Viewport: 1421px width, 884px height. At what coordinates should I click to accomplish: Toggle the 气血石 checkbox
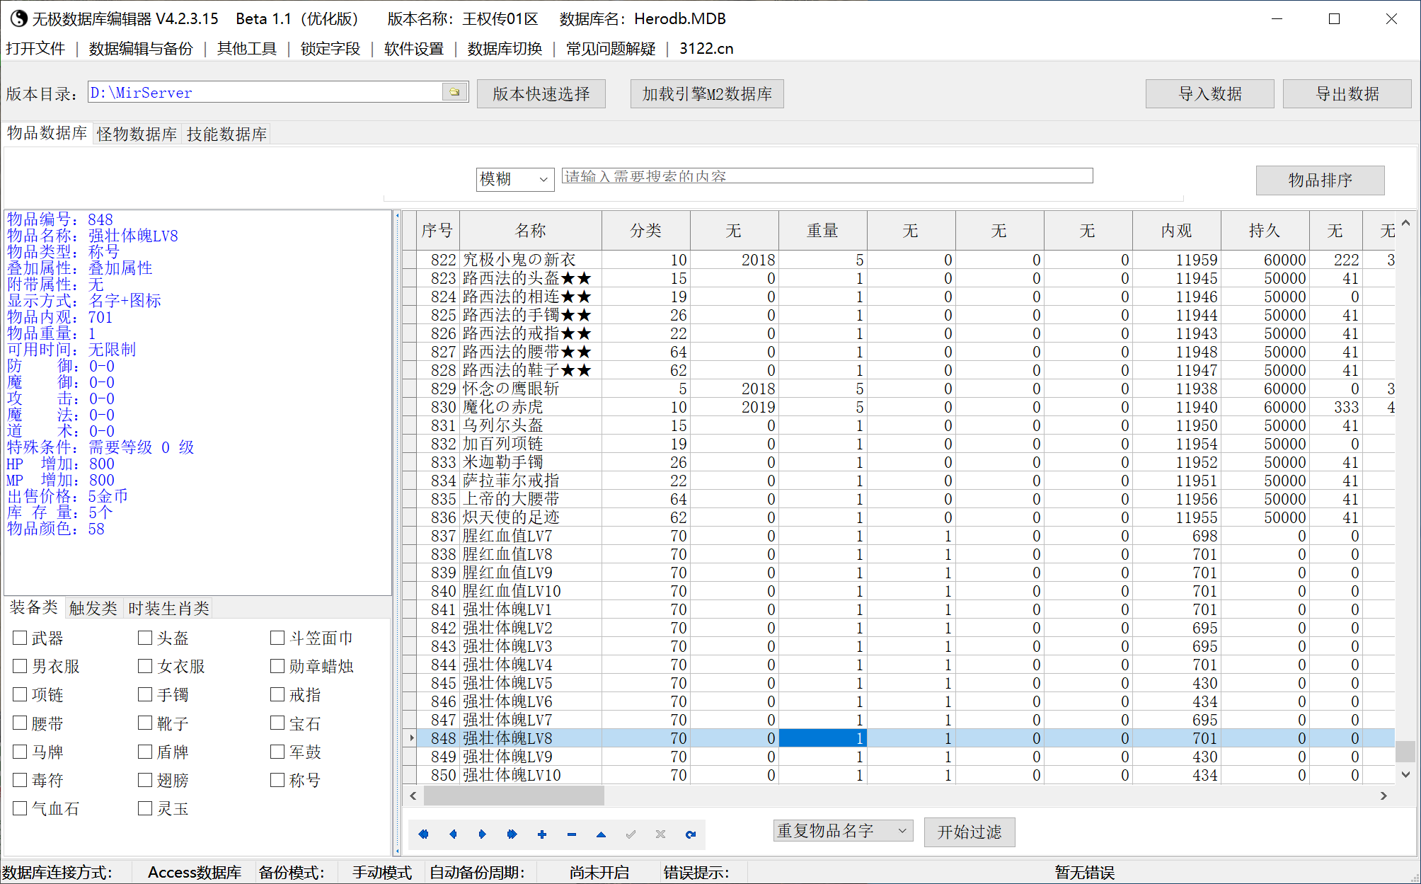tap(20, 808)
